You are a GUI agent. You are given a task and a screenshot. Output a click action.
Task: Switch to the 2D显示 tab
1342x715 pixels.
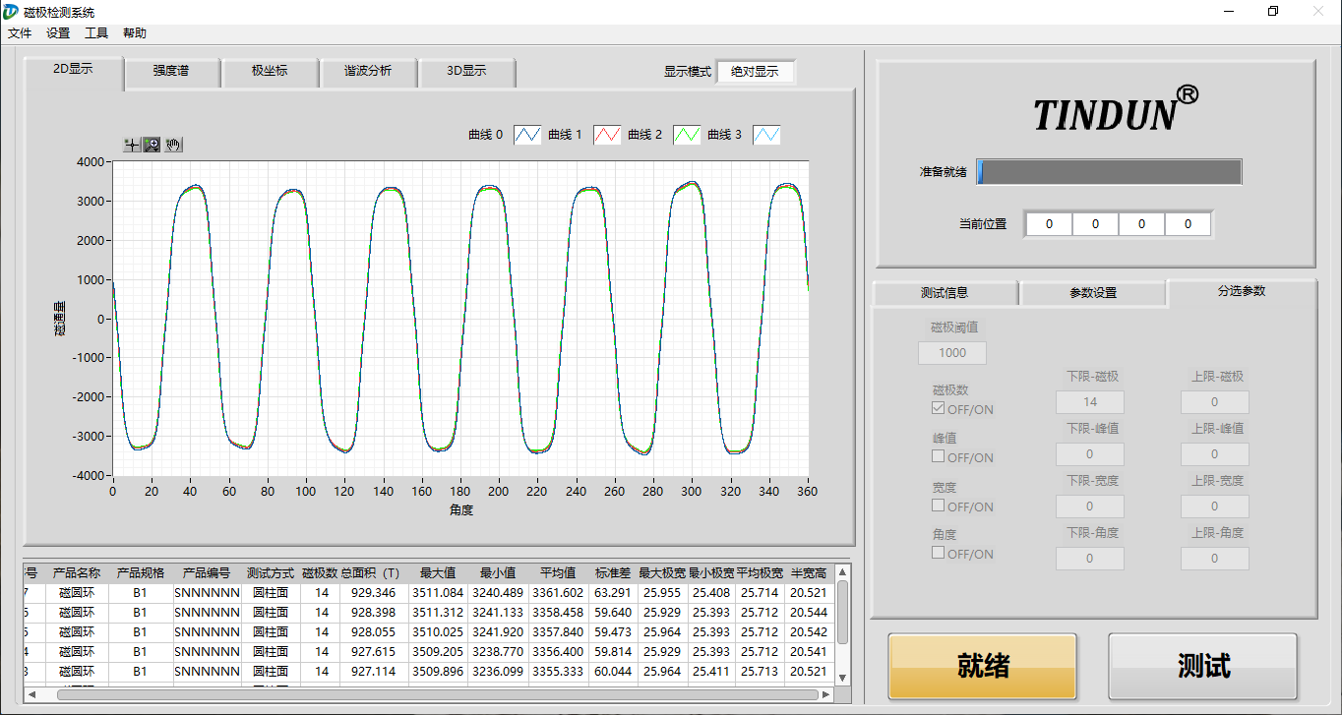(x=74, y=71)
